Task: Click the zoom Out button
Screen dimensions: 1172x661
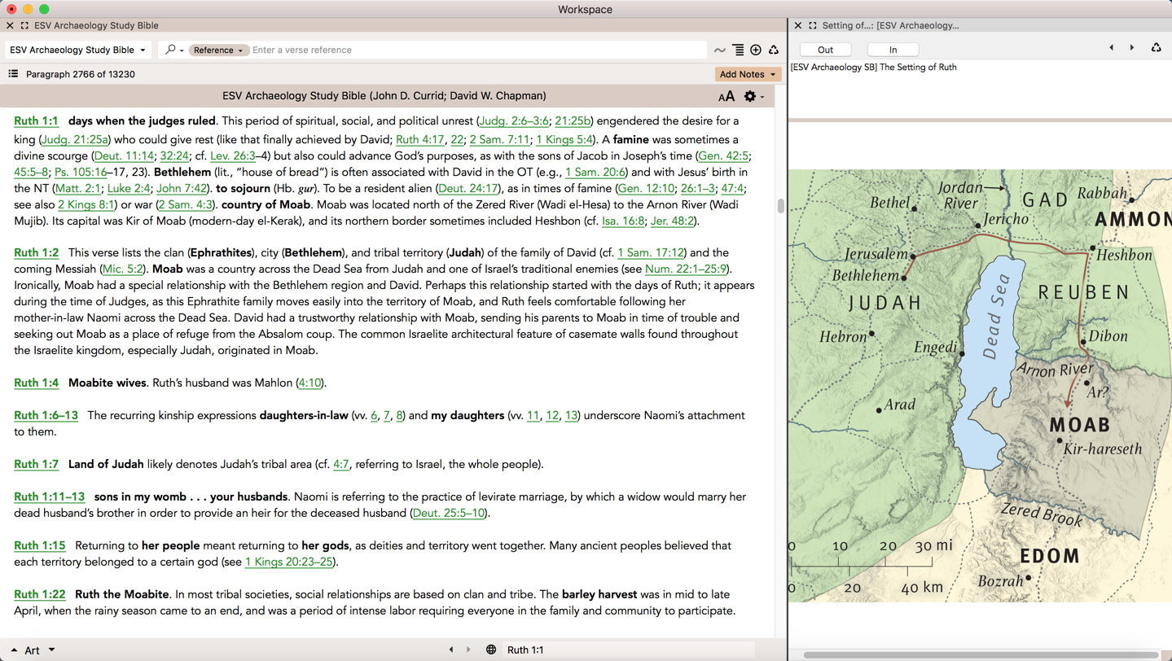Action: (825, 50)
